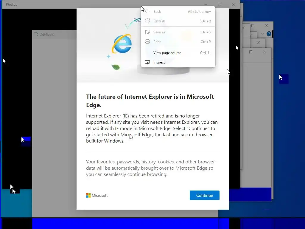Maximize the Photos window
The image size is (305, 229).
tap(220, 4)
